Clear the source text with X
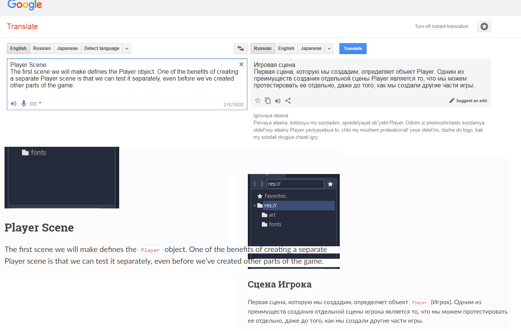This screenshot has height=331, width=521. tap(241, 64)
